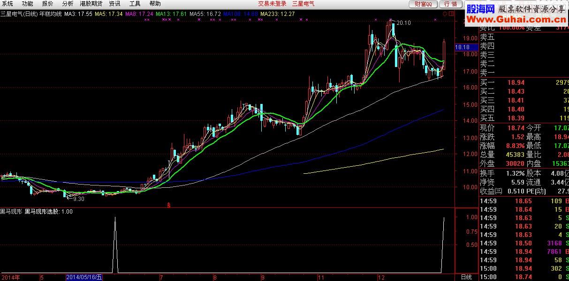The width and height of the screenshot is (569, 281).
Task: Click the 涨跌 value 1.52
Action: click(x=517, y=137)
